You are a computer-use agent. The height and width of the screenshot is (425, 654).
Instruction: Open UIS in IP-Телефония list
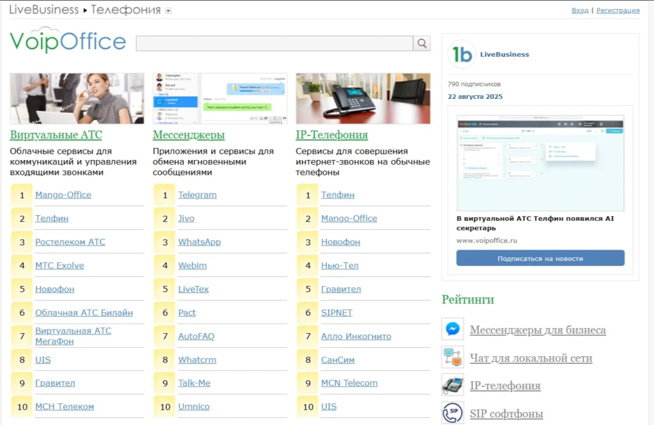329,406
